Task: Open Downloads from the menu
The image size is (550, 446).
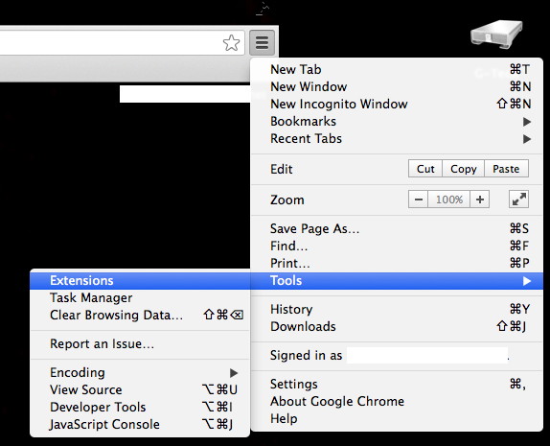Action: [397, 326]
